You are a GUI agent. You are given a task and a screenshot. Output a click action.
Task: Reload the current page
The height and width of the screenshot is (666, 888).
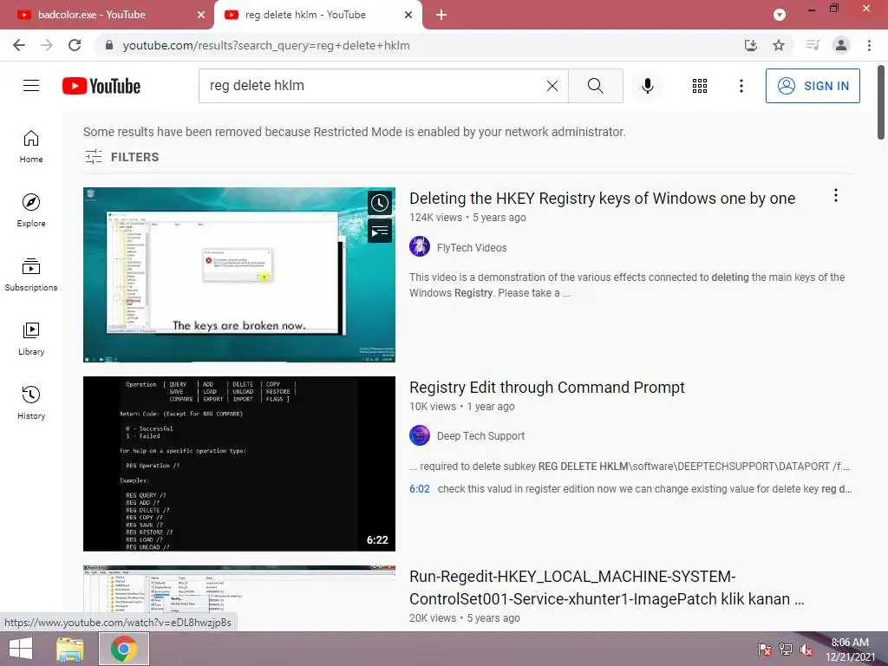click(x=75, y=45)
